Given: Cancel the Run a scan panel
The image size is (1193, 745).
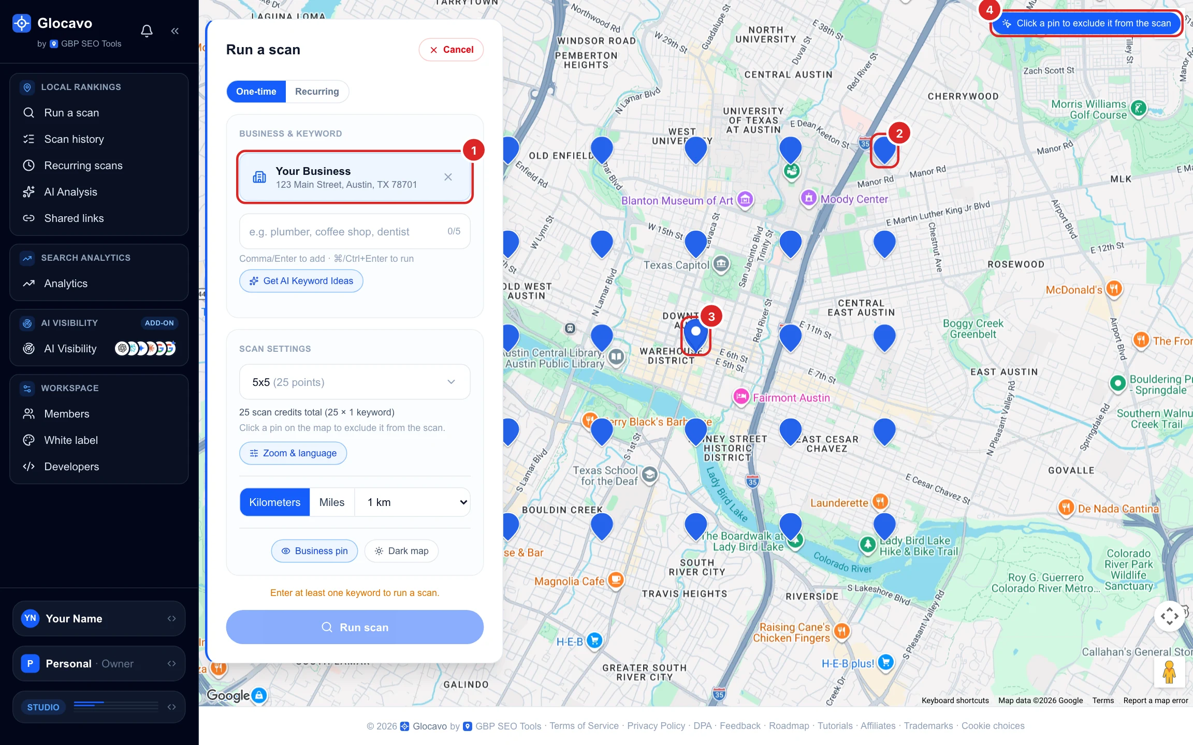Looking at the screenshot, I should click(x=451, y=50).
